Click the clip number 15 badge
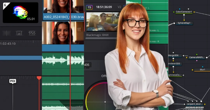The height and width of the screenshot is (110, 210). pos(89,7)
